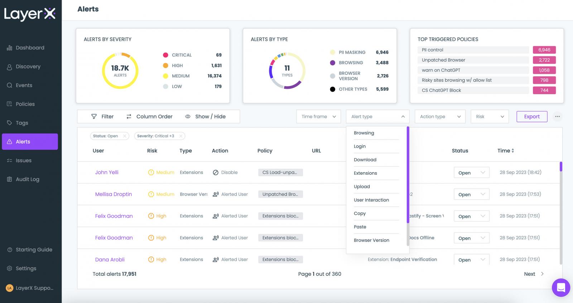Open the Starting Guide
The height and width of the screenshot is (303, 573).
coord(30,250)
